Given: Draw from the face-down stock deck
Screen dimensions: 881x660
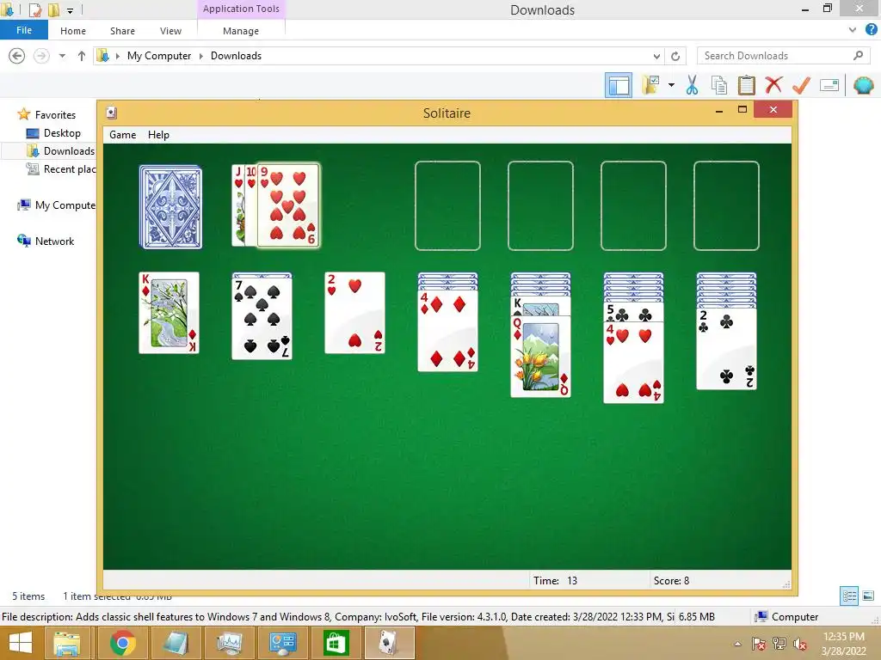Looking at the screenshot, I should 171,206.
